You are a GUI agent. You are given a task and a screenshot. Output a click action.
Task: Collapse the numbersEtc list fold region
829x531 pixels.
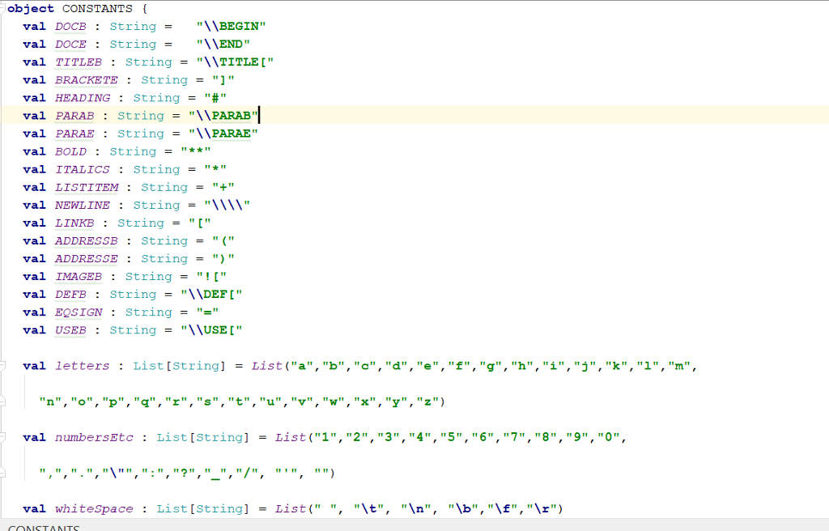[x=4, y=437]
